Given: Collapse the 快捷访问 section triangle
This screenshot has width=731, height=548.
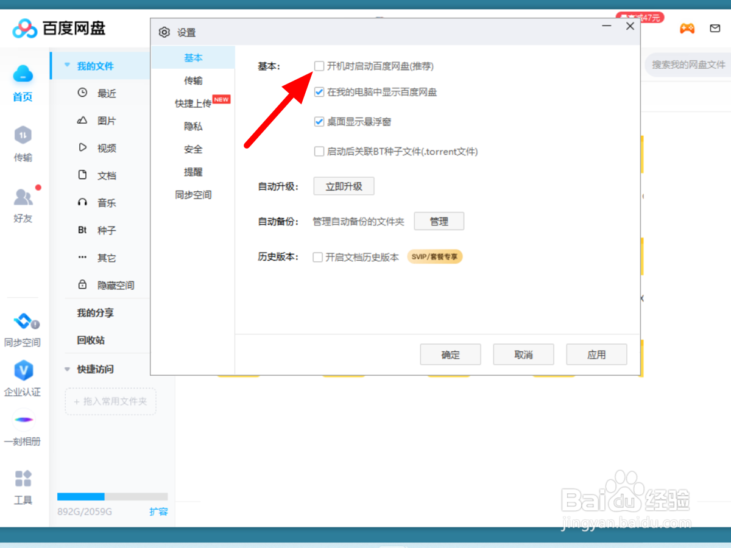Looking at the screenshot, I should [x=67, y=369].
